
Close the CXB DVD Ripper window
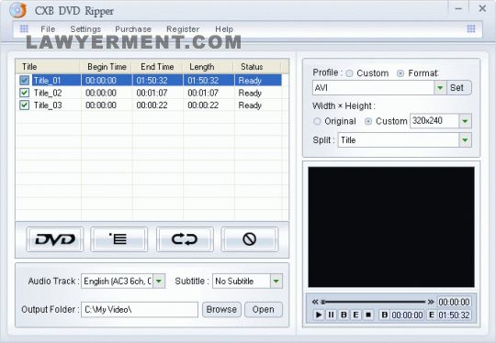482,8
